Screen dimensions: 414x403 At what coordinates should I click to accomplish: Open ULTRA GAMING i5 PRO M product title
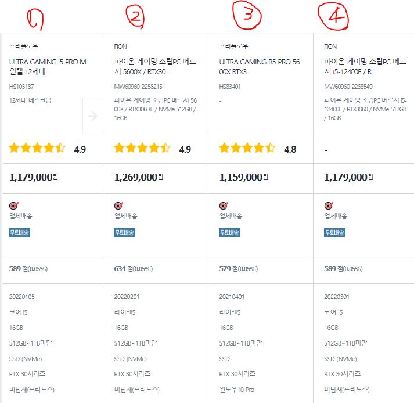(x=48, y=67)
